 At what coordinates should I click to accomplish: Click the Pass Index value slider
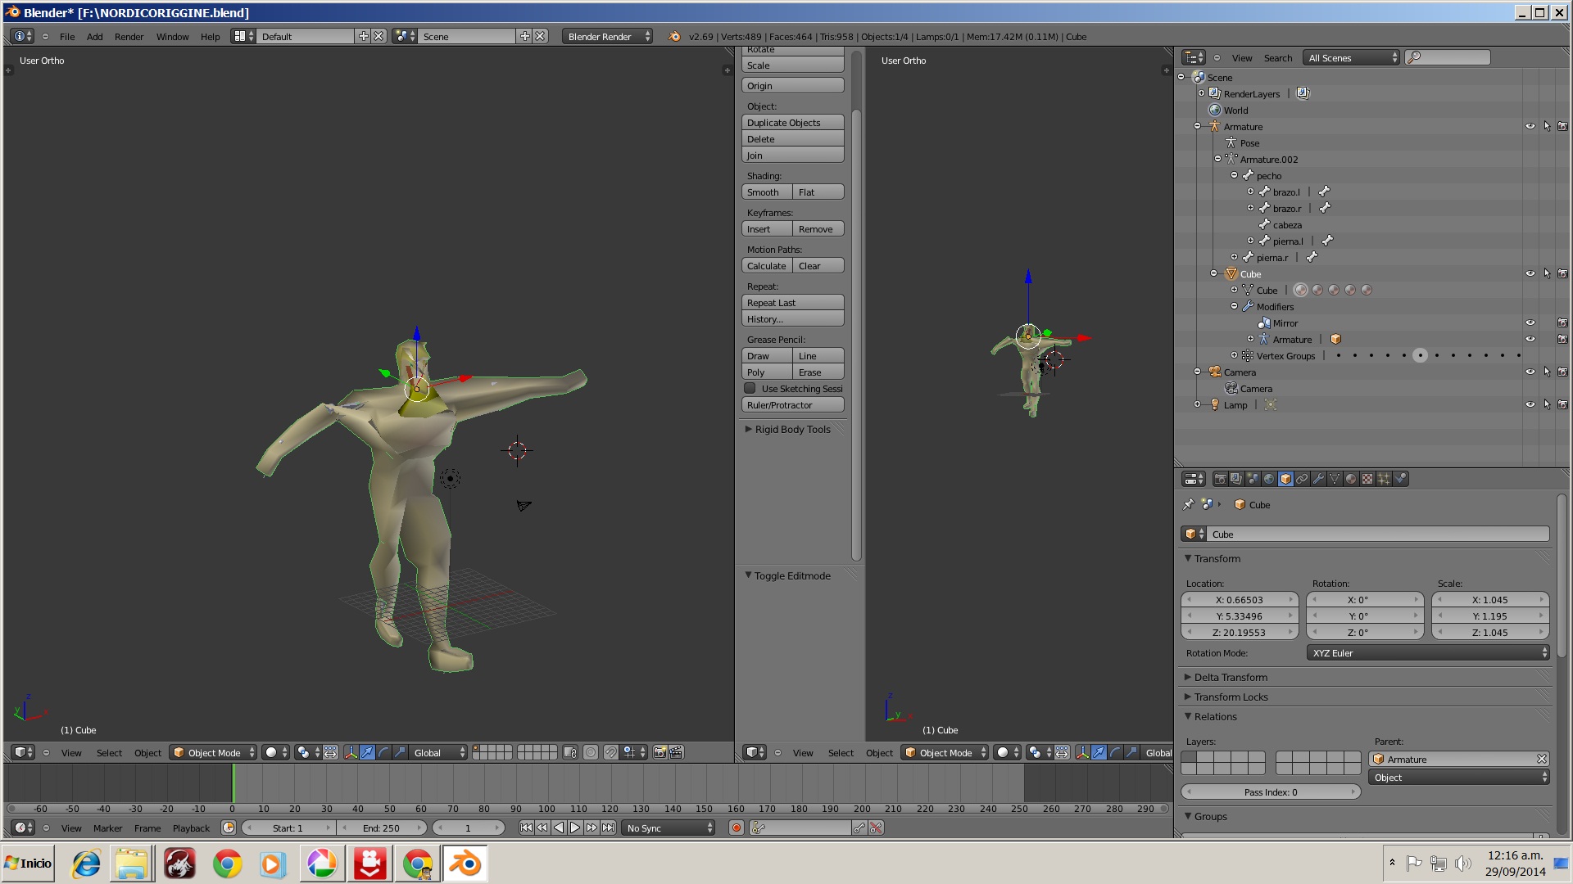(x=1270, y=792)
